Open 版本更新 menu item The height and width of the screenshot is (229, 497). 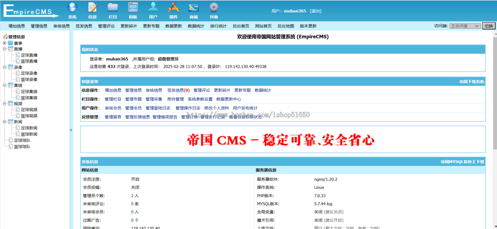click(x=308, y=26)
